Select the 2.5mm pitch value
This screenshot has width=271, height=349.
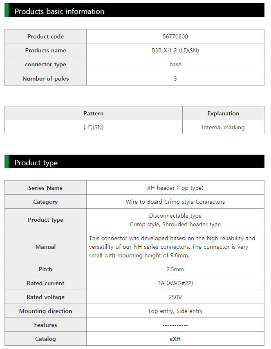175,269
